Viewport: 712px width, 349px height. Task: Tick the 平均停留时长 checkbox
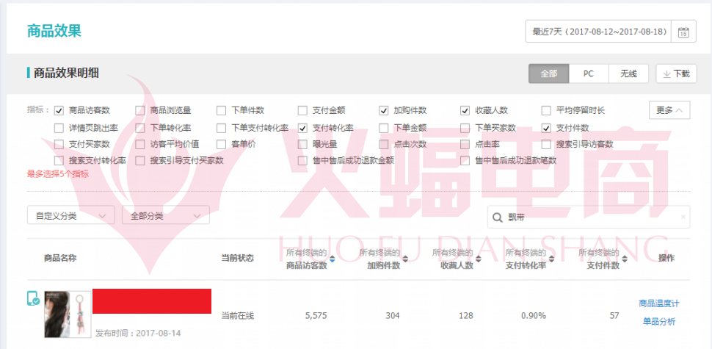tap(546, 111)
